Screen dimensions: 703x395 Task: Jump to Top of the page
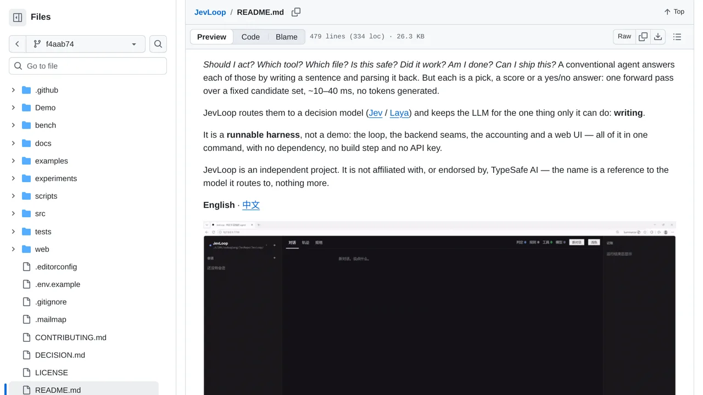[674, 12]
